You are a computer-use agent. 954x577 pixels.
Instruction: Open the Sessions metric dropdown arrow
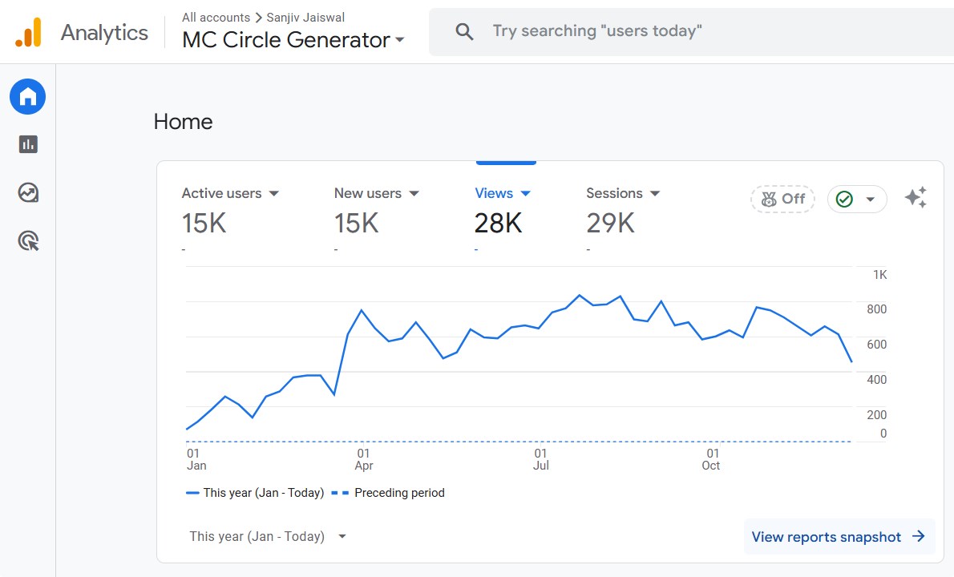point(655,193)
